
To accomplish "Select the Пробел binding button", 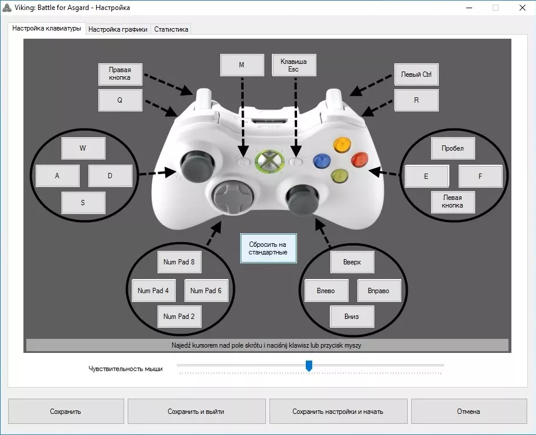I will click(453, 148).
